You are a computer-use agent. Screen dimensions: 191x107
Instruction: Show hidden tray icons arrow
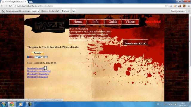pyautogui.click(x=162, y=104)
